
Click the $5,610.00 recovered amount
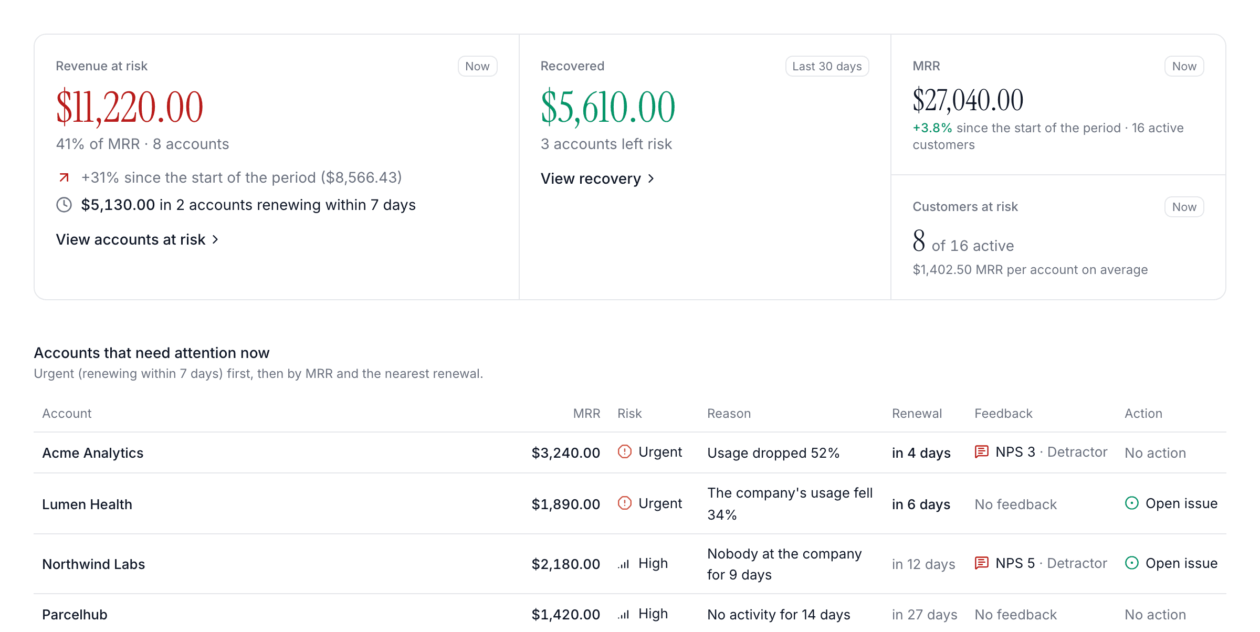pyautogui.click(x=608, y=107)
